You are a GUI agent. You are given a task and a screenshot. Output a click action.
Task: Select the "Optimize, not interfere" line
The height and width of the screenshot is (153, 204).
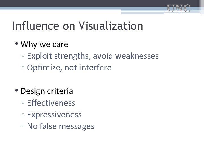[69, 68]
